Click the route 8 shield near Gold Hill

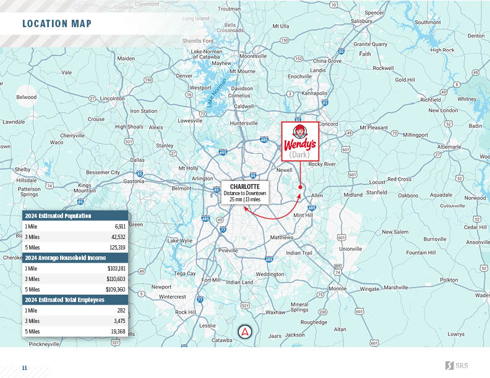point(457,85)
